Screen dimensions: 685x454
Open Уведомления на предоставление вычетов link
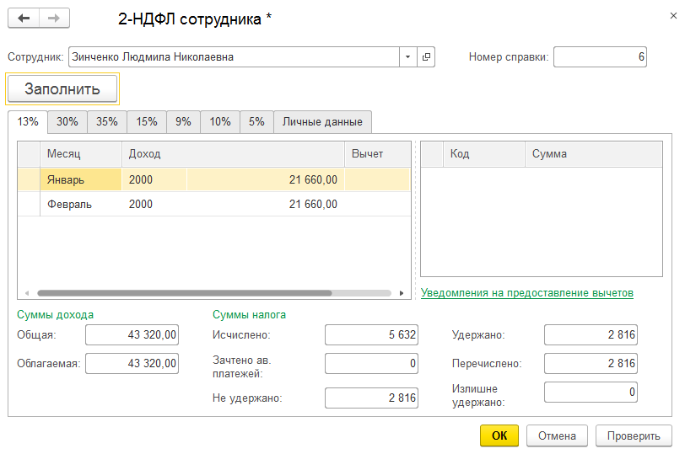point(526,292)
